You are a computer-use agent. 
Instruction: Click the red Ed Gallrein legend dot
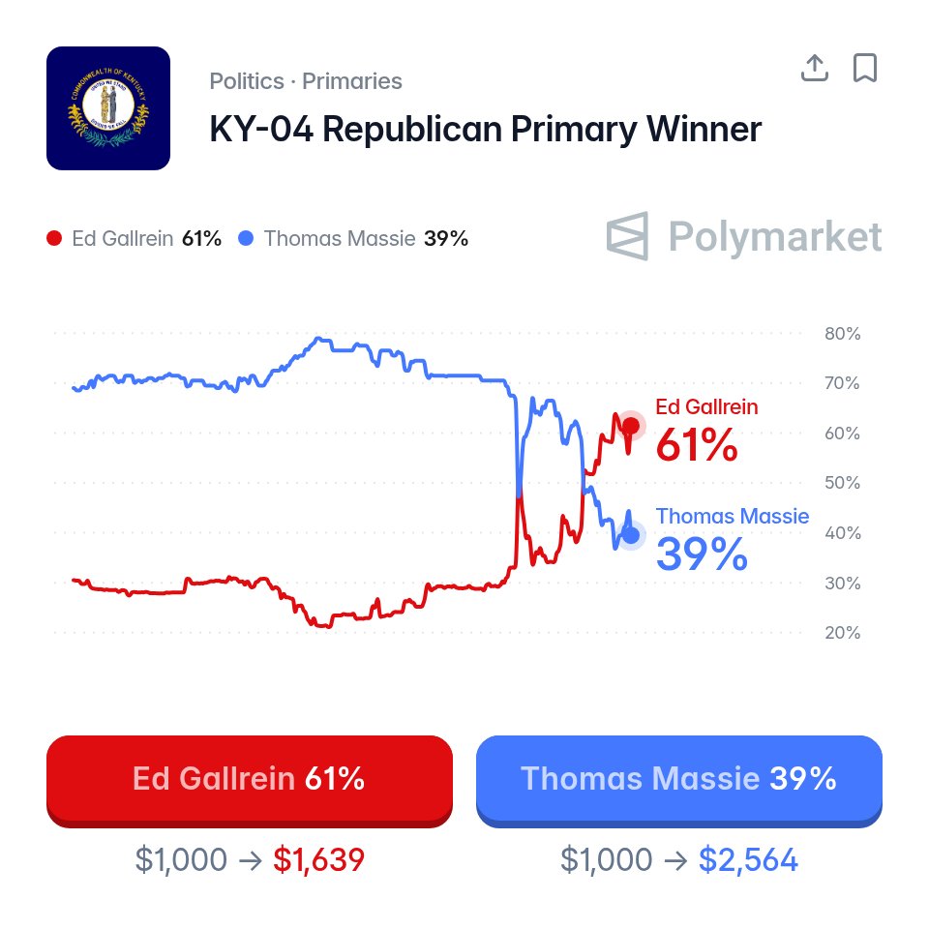click(x=54, y=239)
